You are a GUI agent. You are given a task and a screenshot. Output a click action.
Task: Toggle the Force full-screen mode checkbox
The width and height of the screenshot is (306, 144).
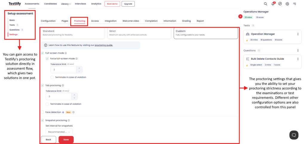[47, 58]
